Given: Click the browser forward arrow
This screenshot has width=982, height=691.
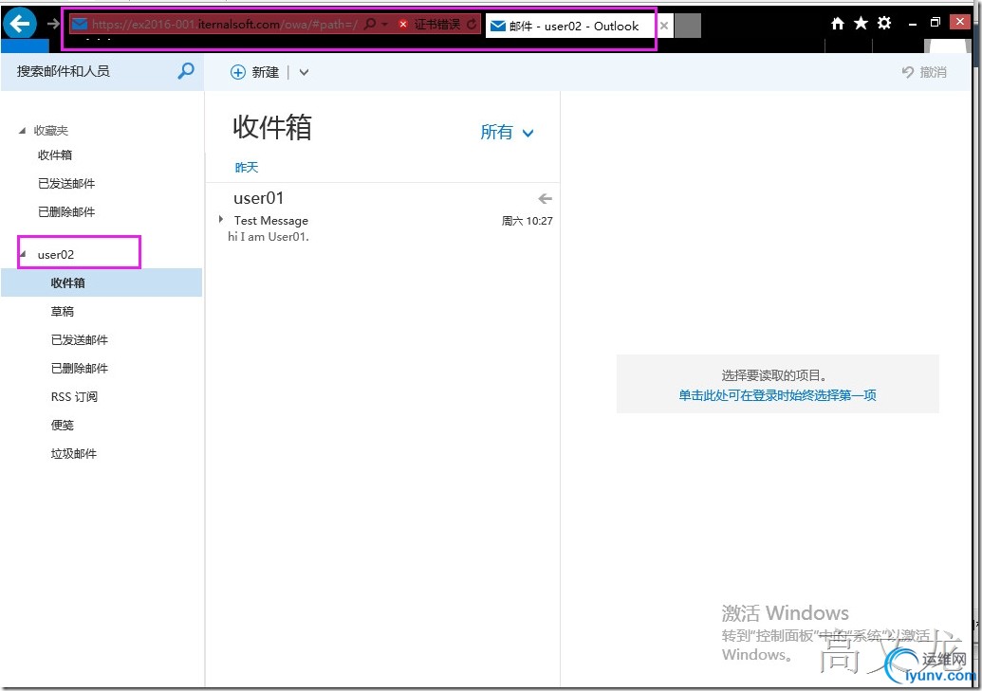Looking at the screenshot, I should [x=53, y=25].
